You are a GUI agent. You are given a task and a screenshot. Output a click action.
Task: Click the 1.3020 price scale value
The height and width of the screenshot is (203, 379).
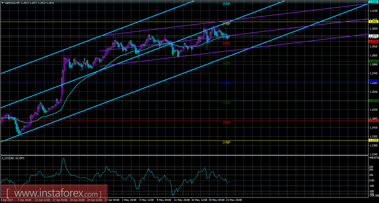[374, 29]
